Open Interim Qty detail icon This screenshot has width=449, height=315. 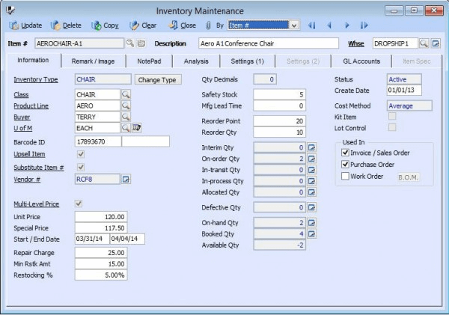coord(311,147)
